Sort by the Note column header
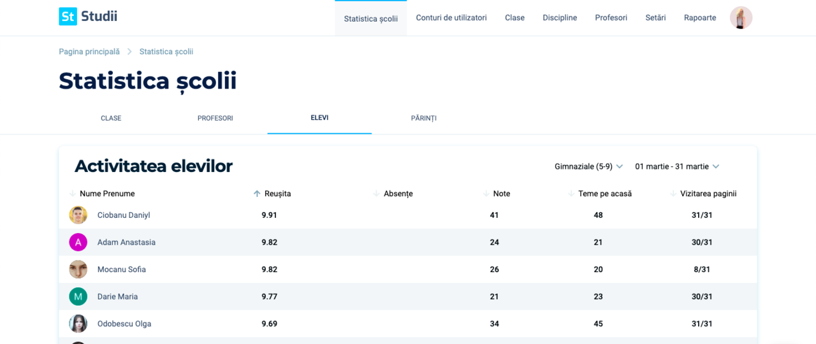Screen dimensions: 816x344 [x=502, y=194]
